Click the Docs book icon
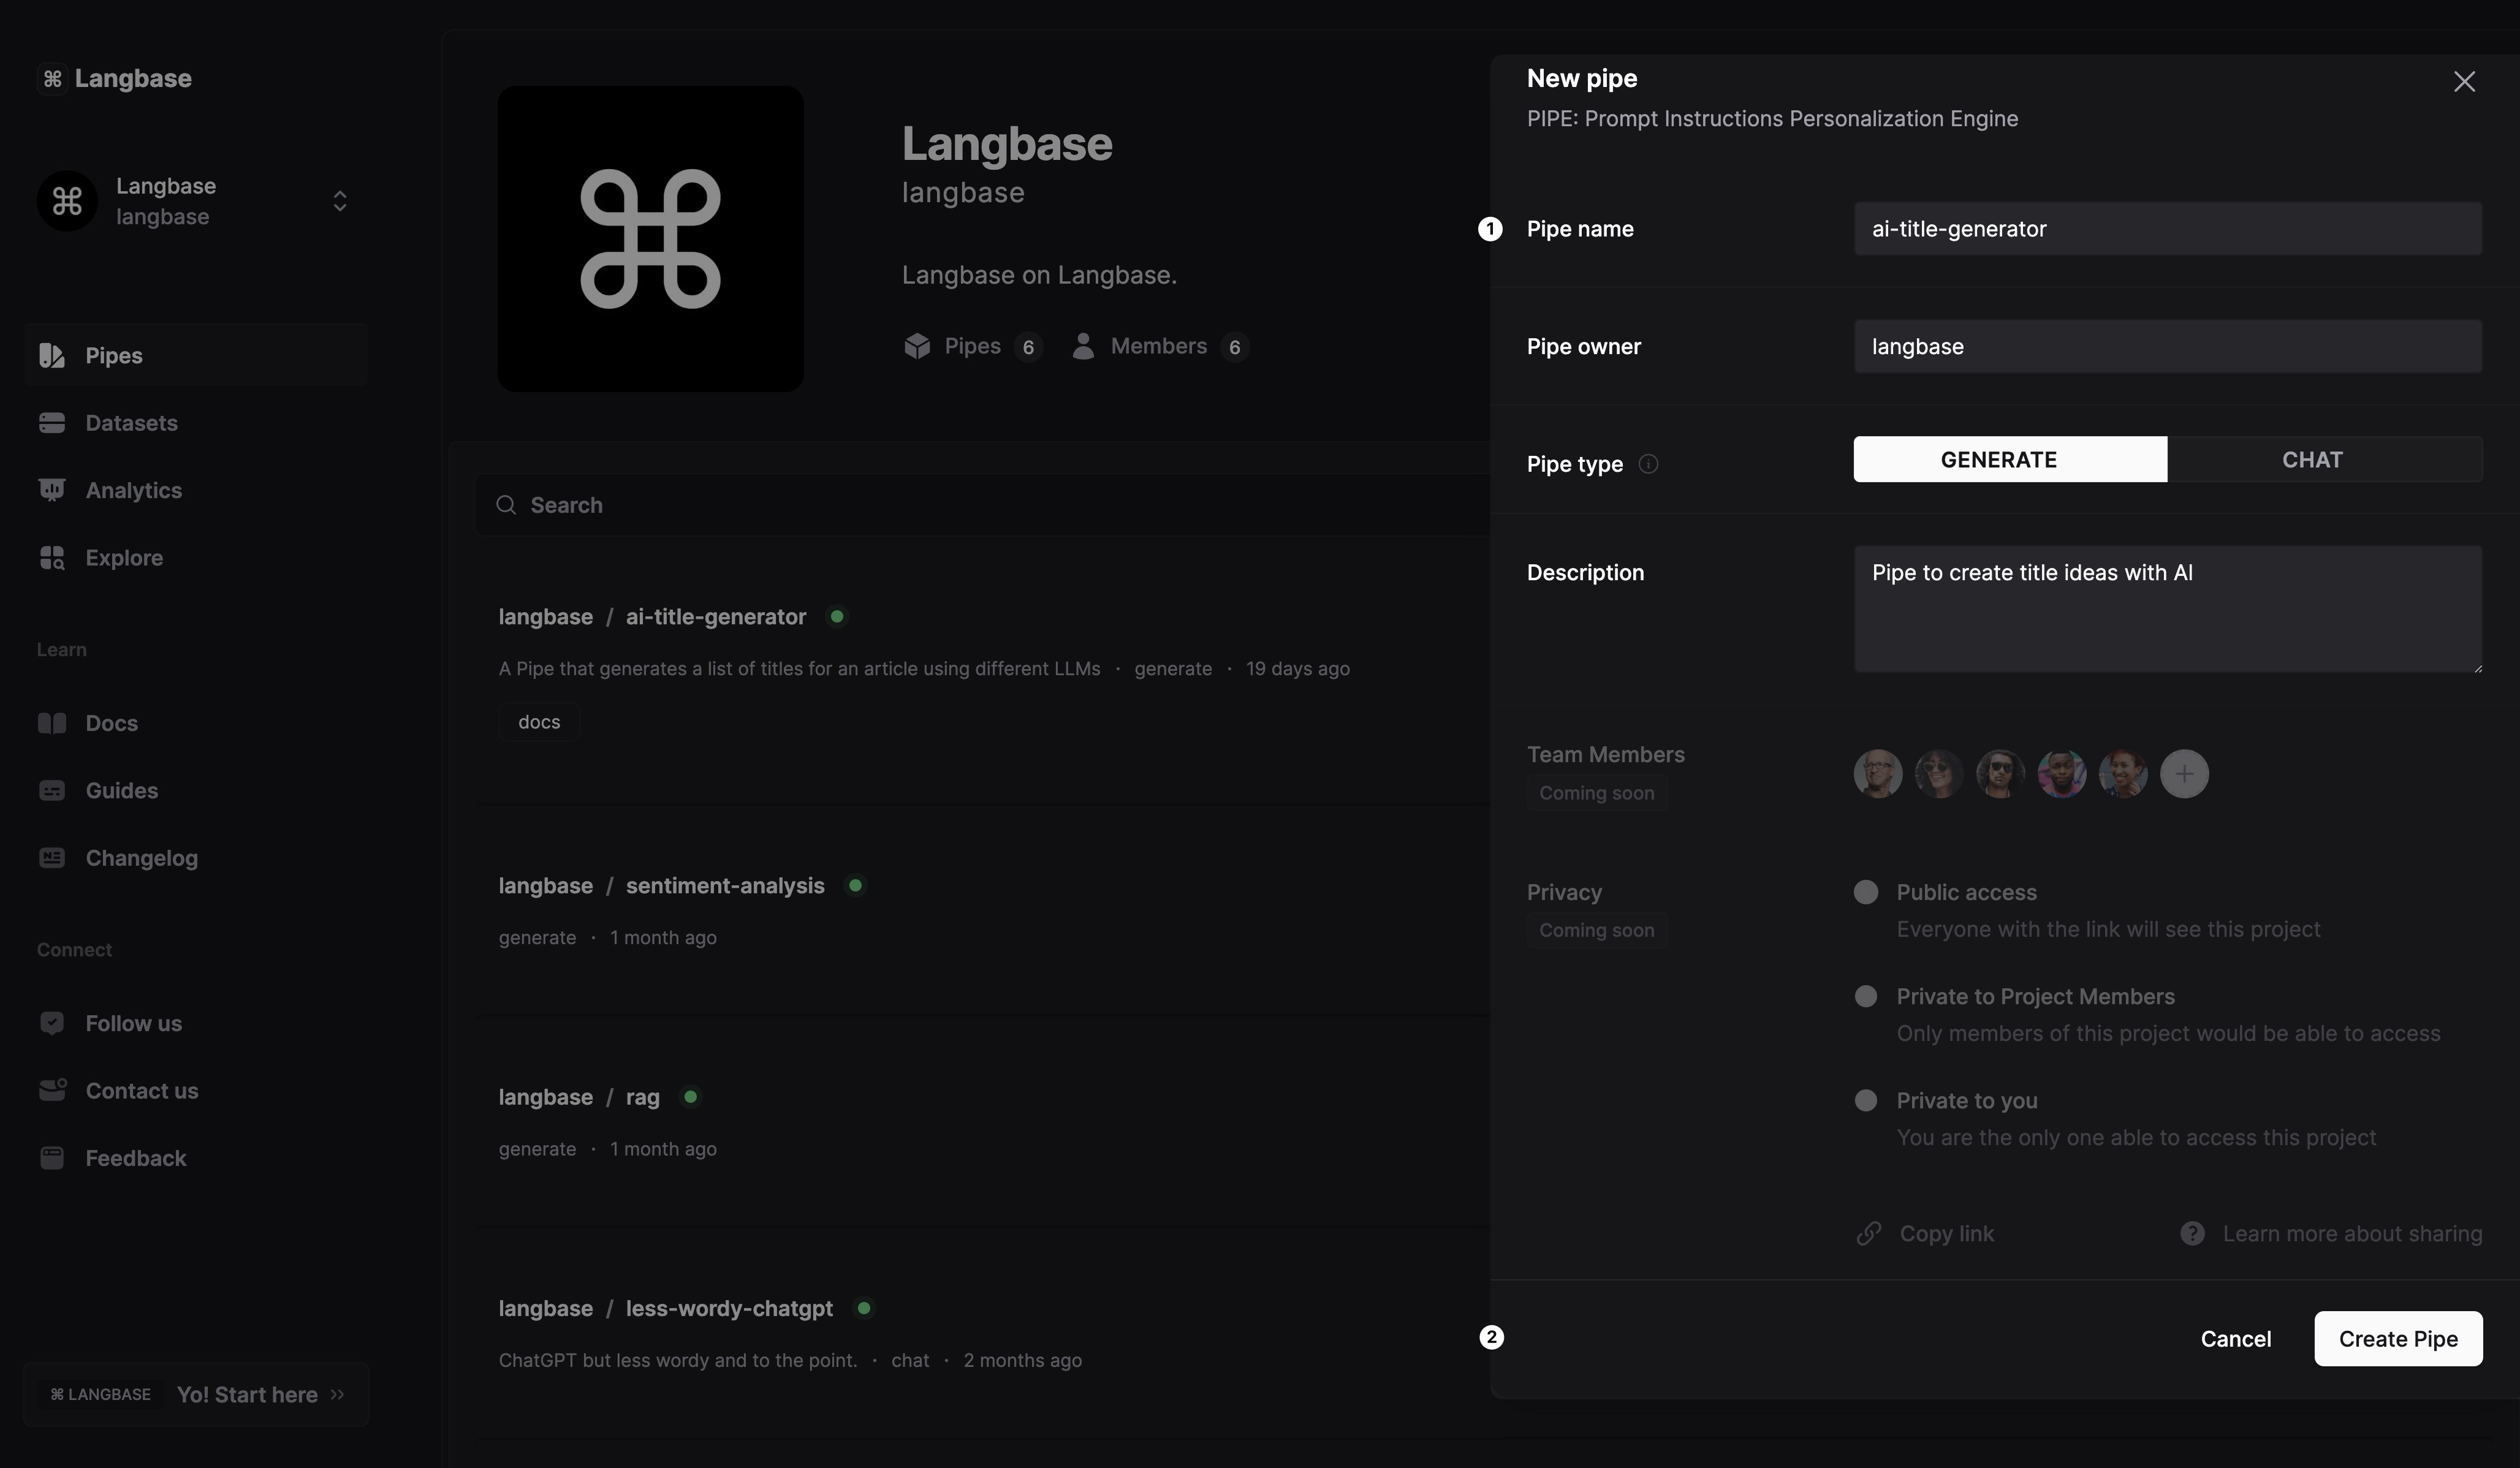Screen dimensions: 2520x1468 tap(52, 723)
